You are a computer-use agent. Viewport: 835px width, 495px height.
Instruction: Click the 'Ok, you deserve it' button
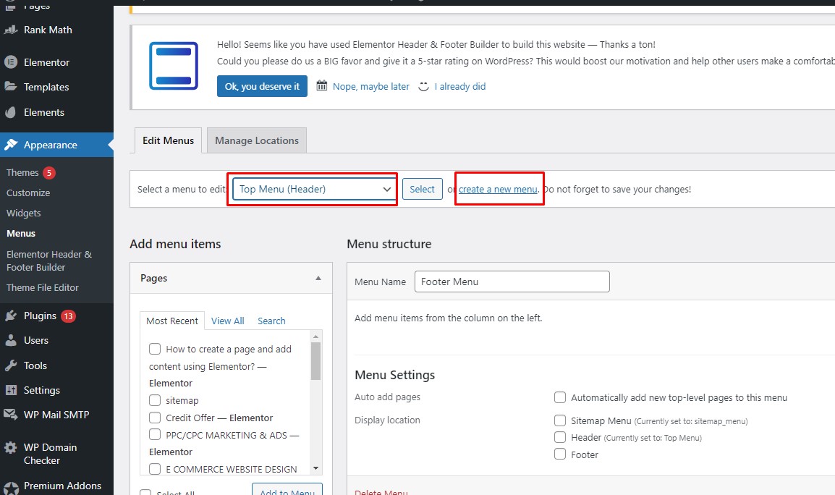point(262,86)
